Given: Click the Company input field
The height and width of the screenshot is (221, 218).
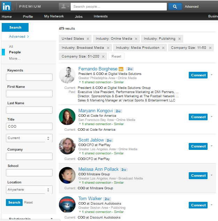Looking at the screenshot, I should coord(29,156).
